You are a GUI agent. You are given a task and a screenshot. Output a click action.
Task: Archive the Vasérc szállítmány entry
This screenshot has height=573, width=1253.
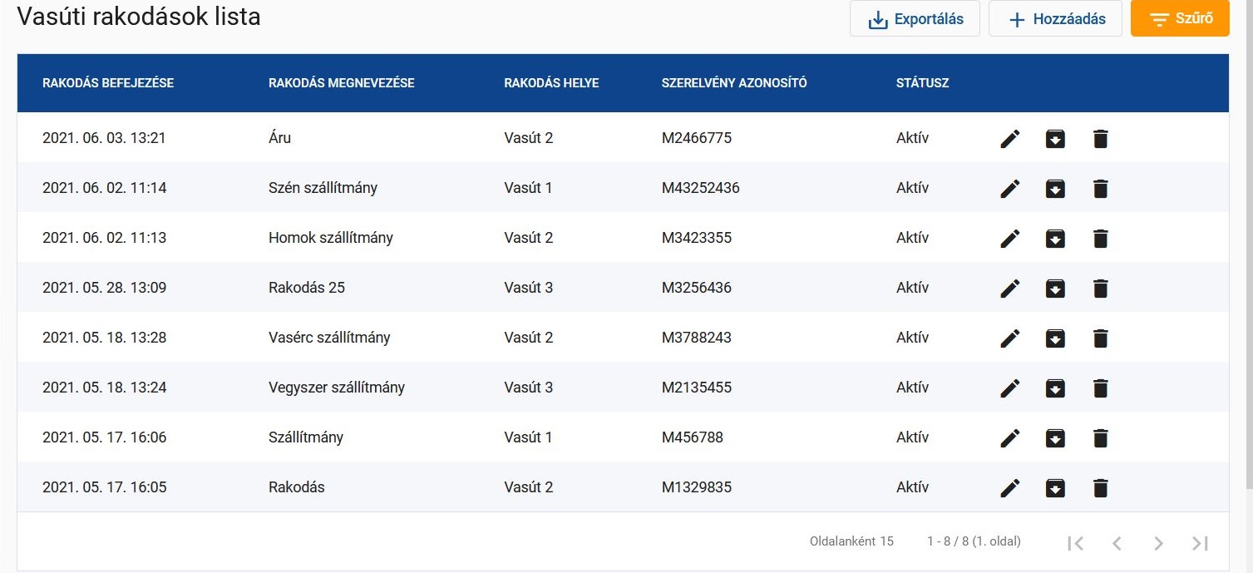[x=1055, y=338]
